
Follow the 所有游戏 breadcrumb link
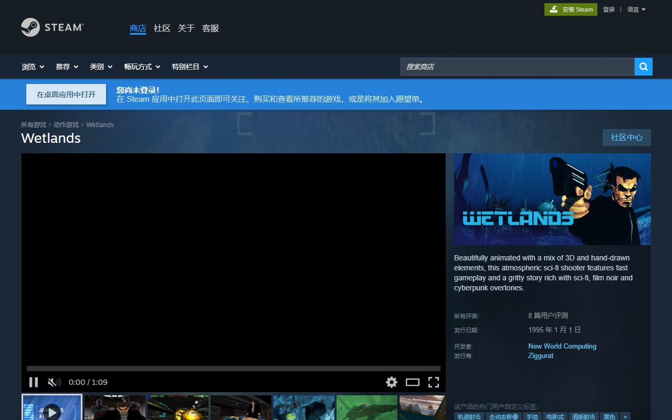click(x=34, y=125)
